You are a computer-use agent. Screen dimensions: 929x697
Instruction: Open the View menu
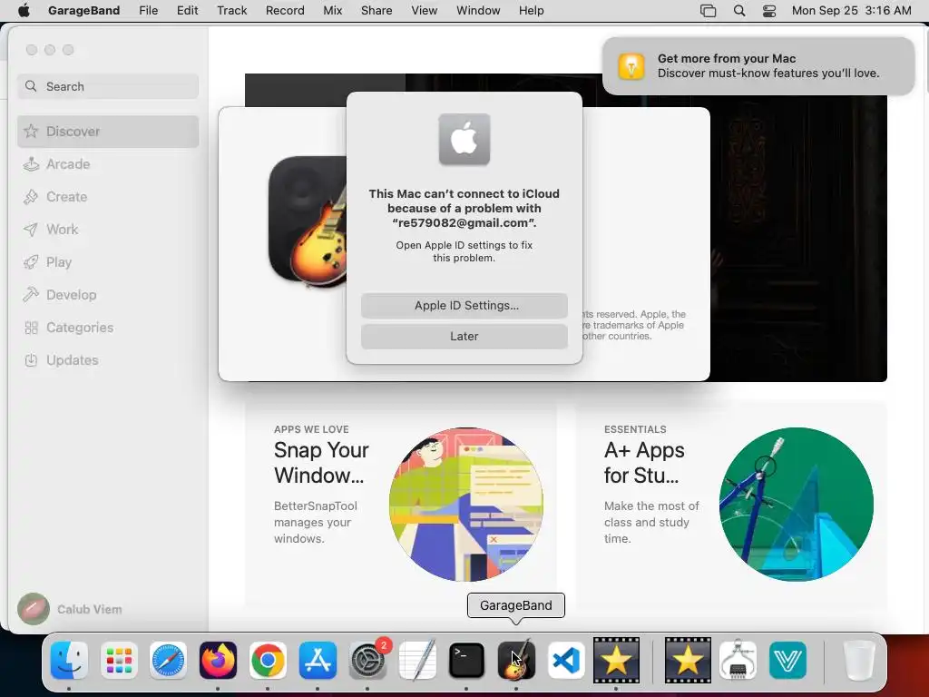[x=425, y=11]
